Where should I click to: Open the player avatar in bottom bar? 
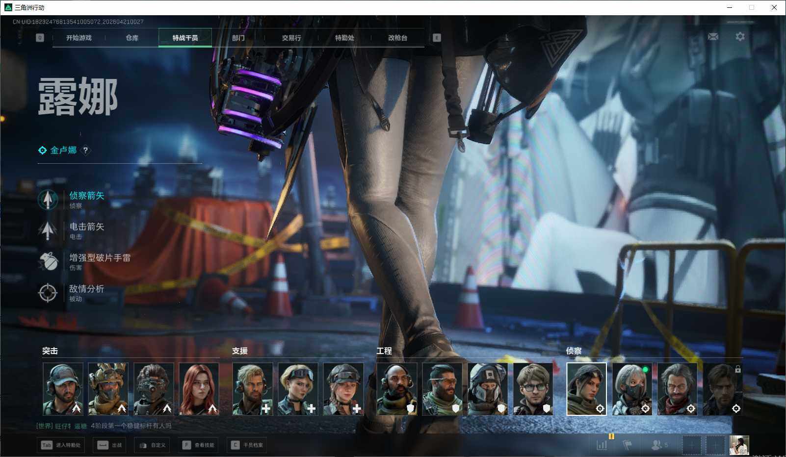739,445
